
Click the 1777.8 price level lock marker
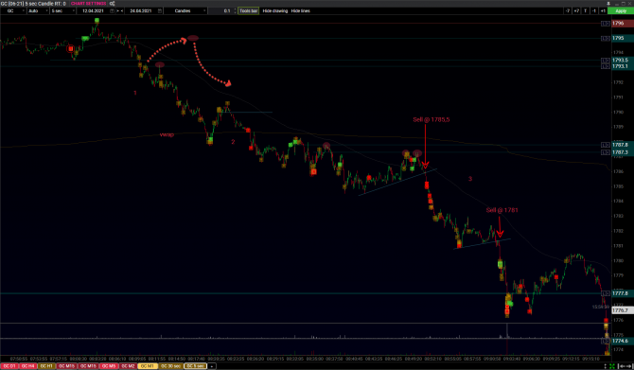click(606, 293)
